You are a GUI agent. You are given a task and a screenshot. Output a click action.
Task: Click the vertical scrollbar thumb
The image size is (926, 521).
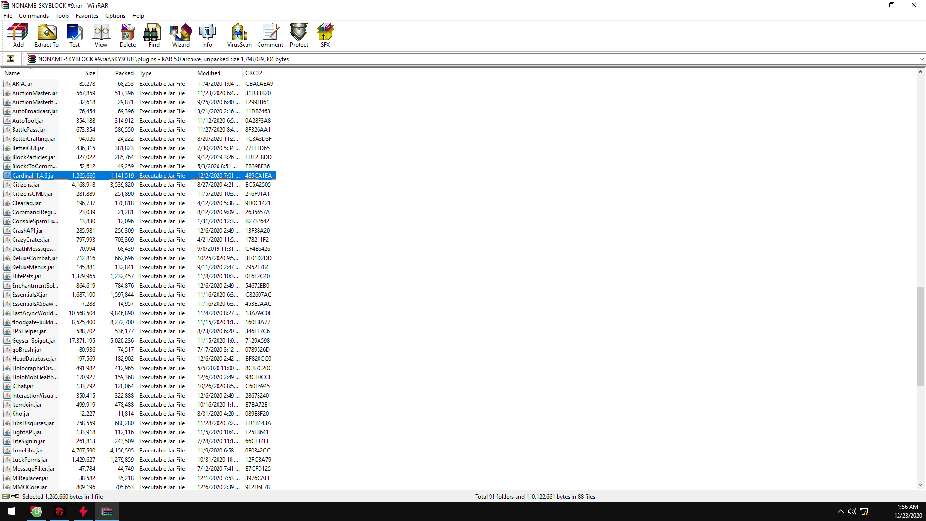(x=920, y=336)
